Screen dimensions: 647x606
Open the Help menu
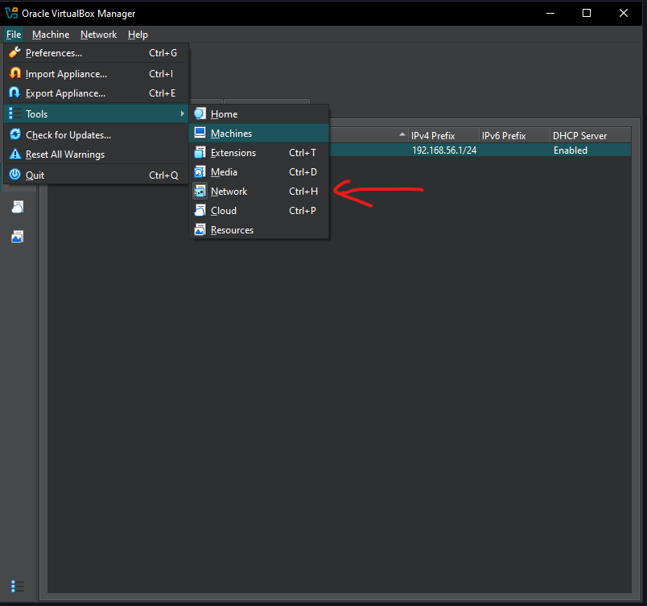138,35
